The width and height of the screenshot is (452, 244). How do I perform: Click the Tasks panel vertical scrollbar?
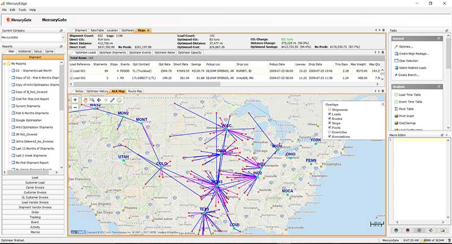pyautogui.click(x=448, y=53)
